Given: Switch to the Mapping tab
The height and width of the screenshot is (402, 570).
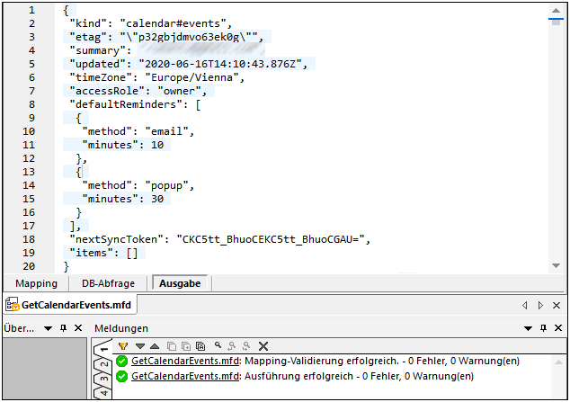Looking at the screenshot, I should pyautogui.click(x=36, y=283).
